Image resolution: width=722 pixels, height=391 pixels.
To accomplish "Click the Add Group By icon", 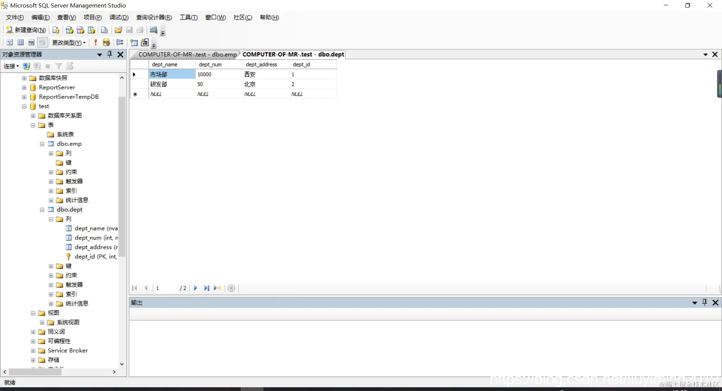I will click(120, 42).
